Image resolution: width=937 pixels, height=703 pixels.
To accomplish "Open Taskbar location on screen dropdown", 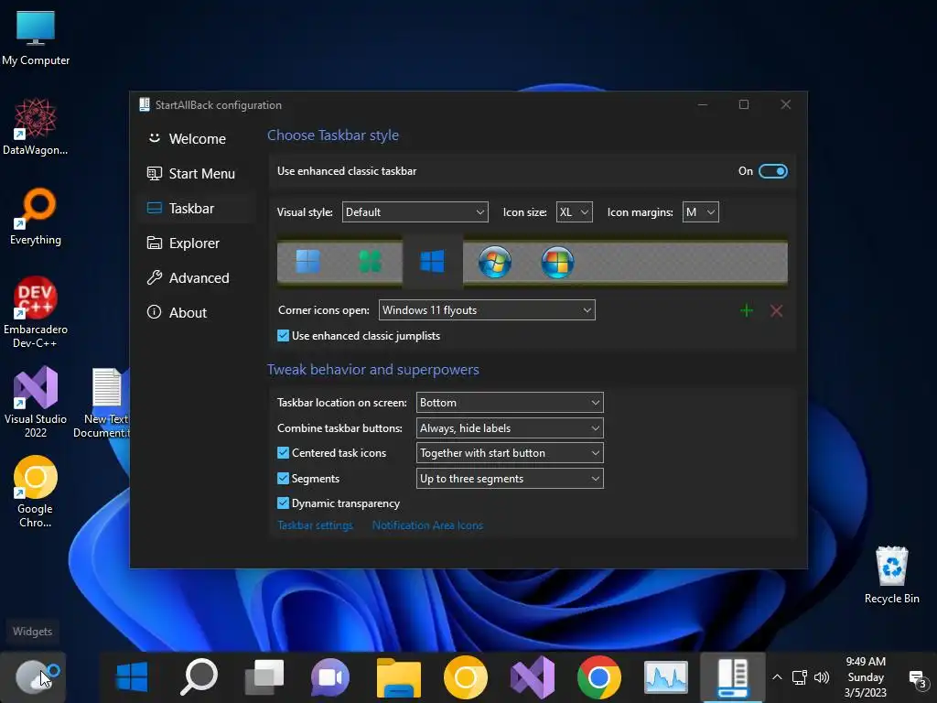I will coord(510,403).
